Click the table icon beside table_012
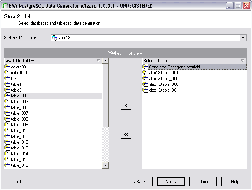 [x=7, y=142]
